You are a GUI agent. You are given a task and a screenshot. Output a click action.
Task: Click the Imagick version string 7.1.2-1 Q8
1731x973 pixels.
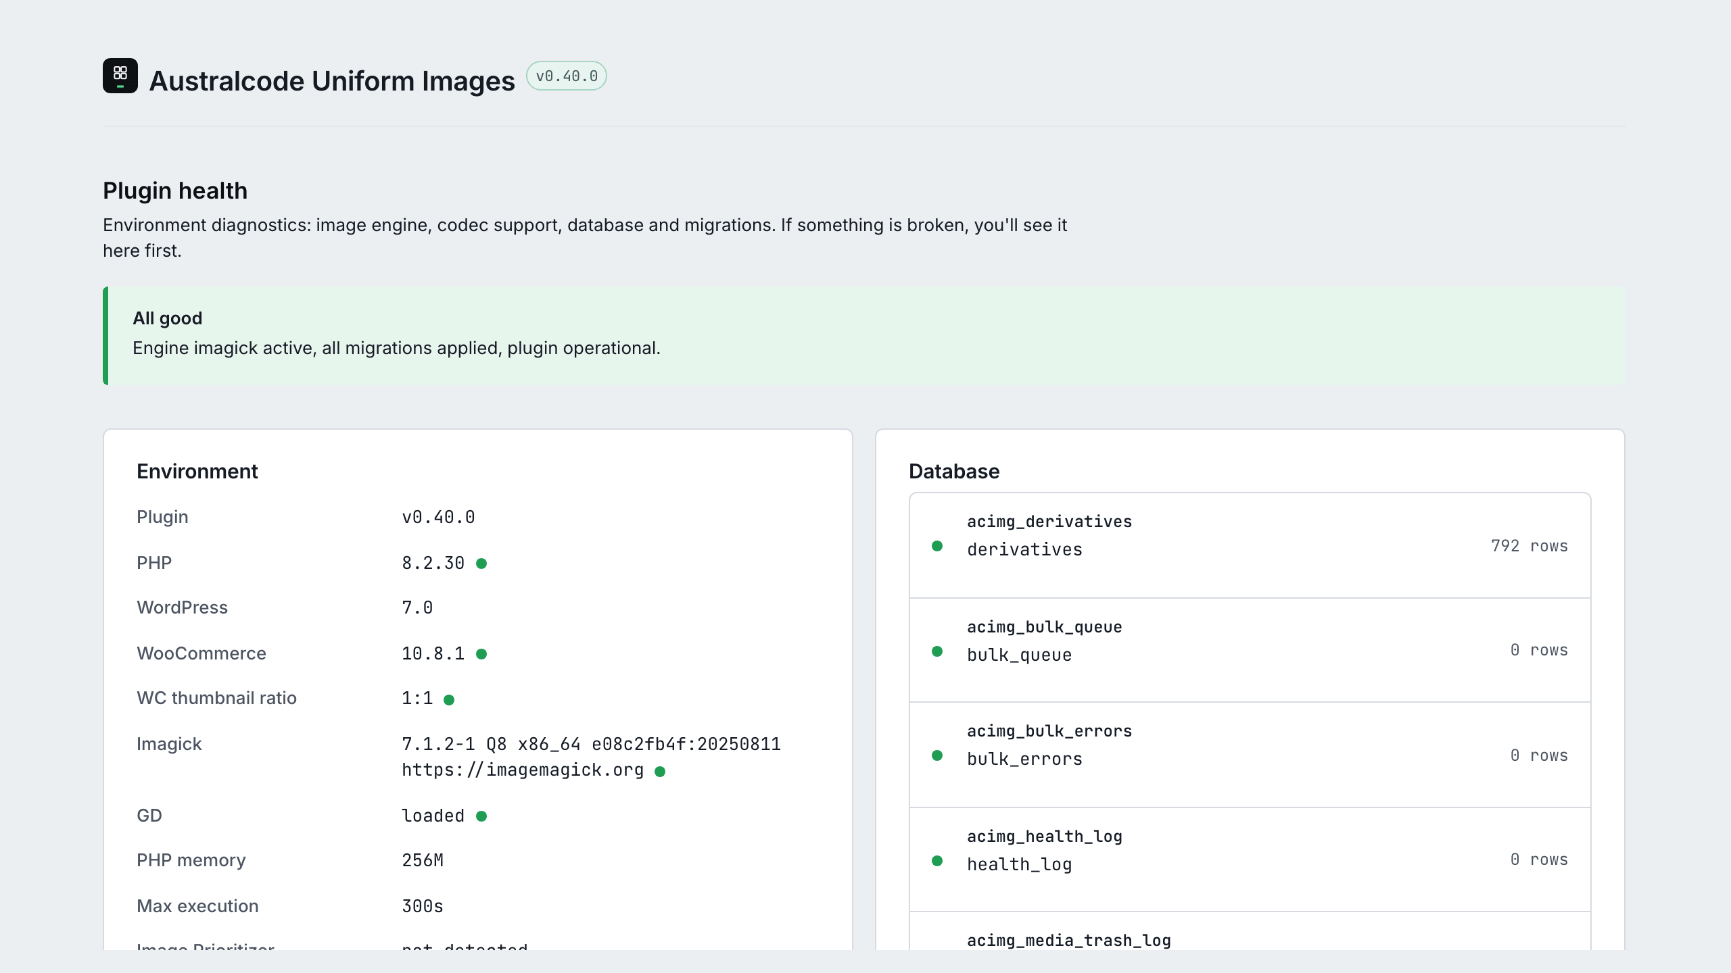[x=592, y=744]
